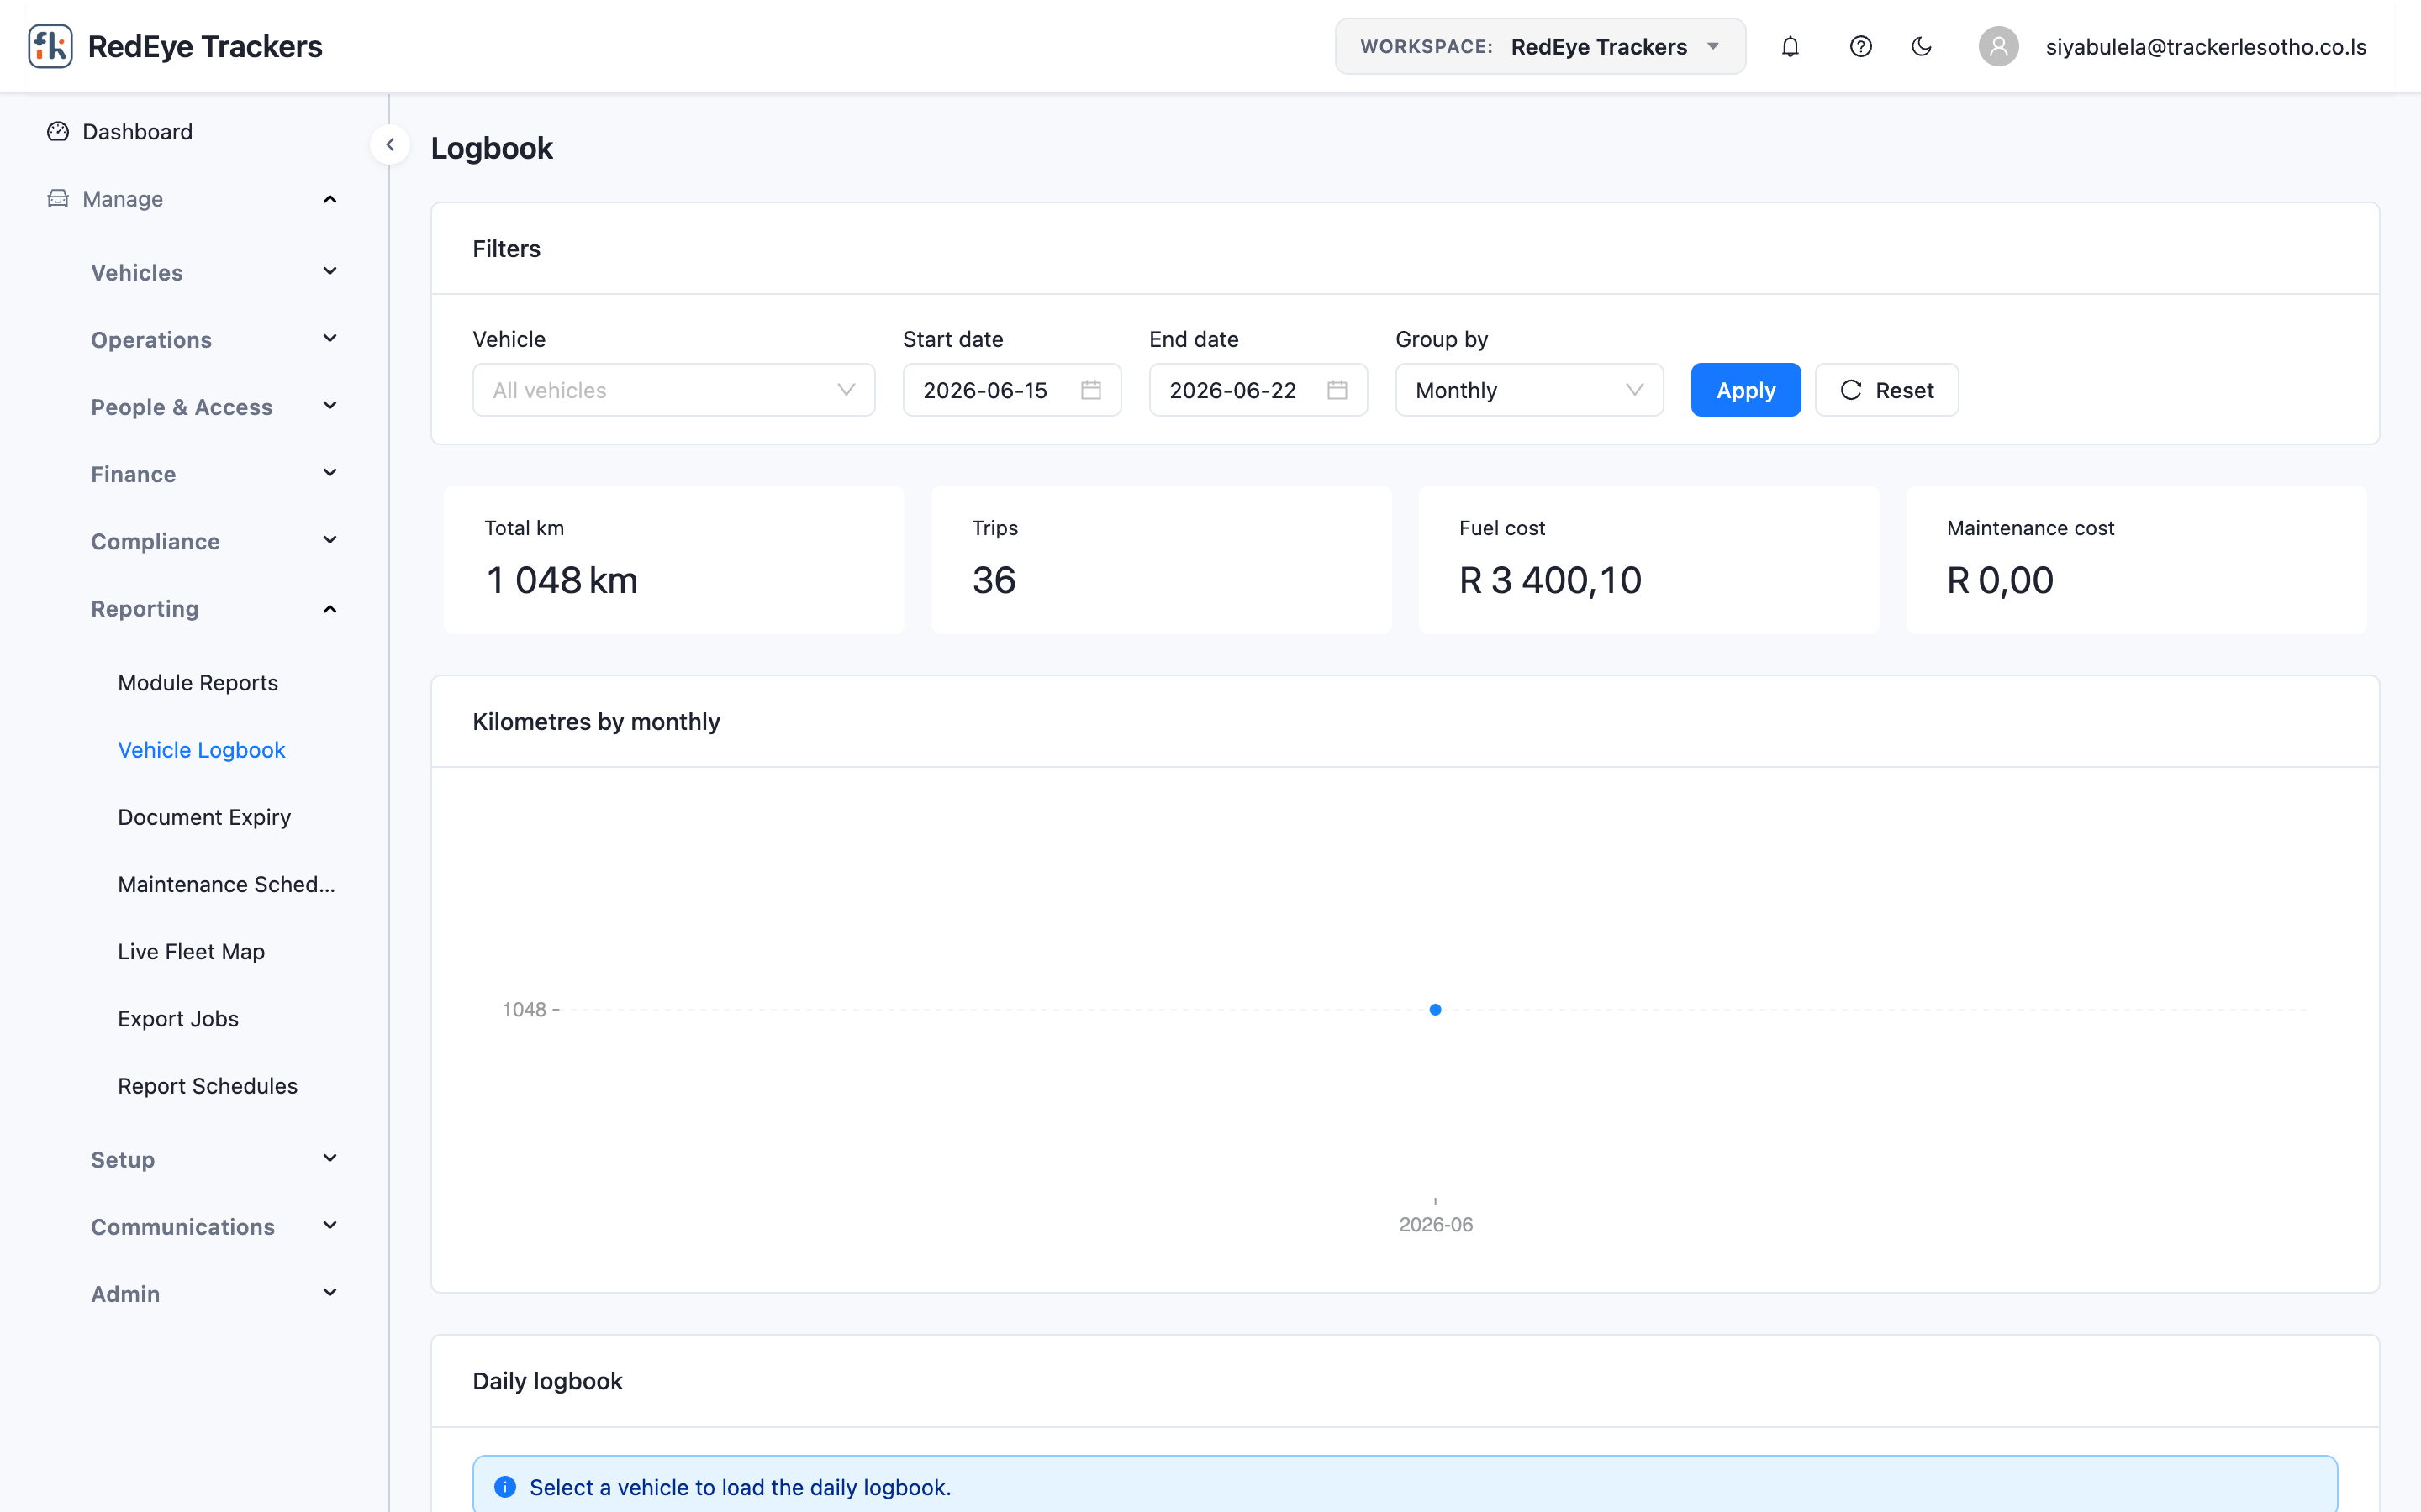Open Report Schedules
This screenshot has height=1512, width=2421.
point(207,1086)
